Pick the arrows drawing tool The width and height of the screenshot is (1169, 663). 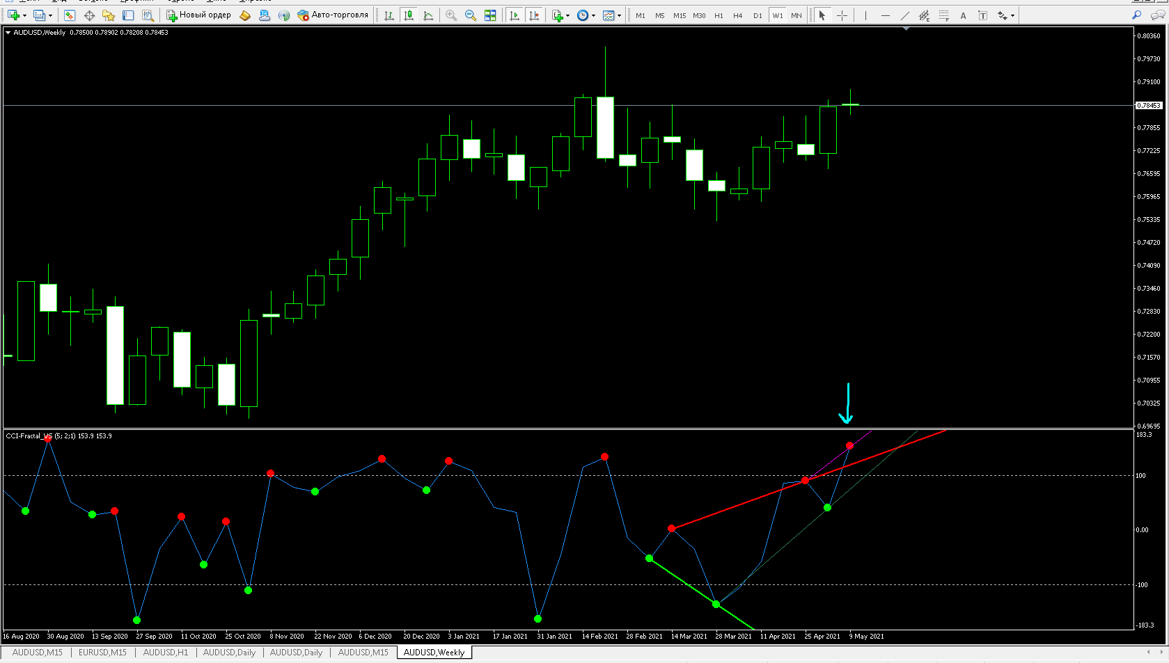1002,15
